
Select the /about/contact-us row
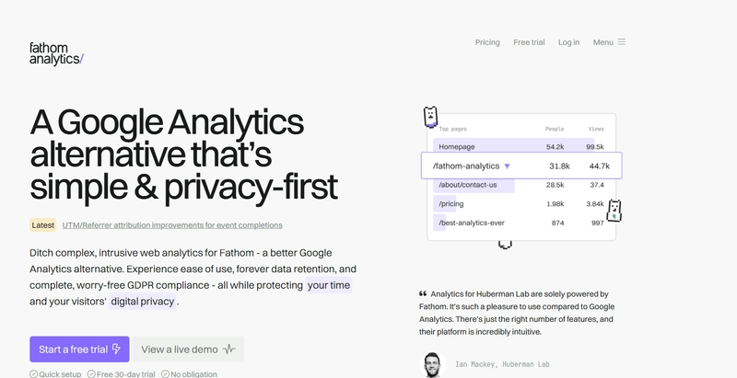[x=521, y=185]
